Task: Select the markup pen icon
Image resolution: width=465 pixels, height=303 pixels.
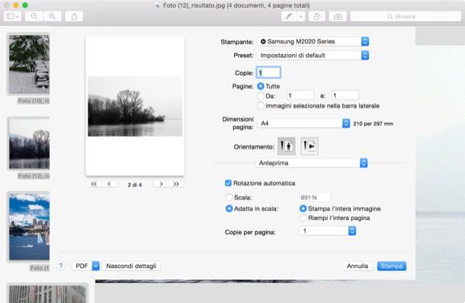Action: [289, 17]
